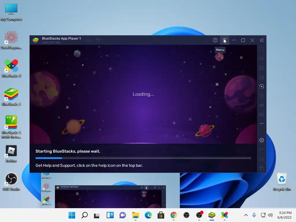The width and height of the screenshot is (296, 222).
Task: Click the Android recents button in sidebar
Action: 261,168
